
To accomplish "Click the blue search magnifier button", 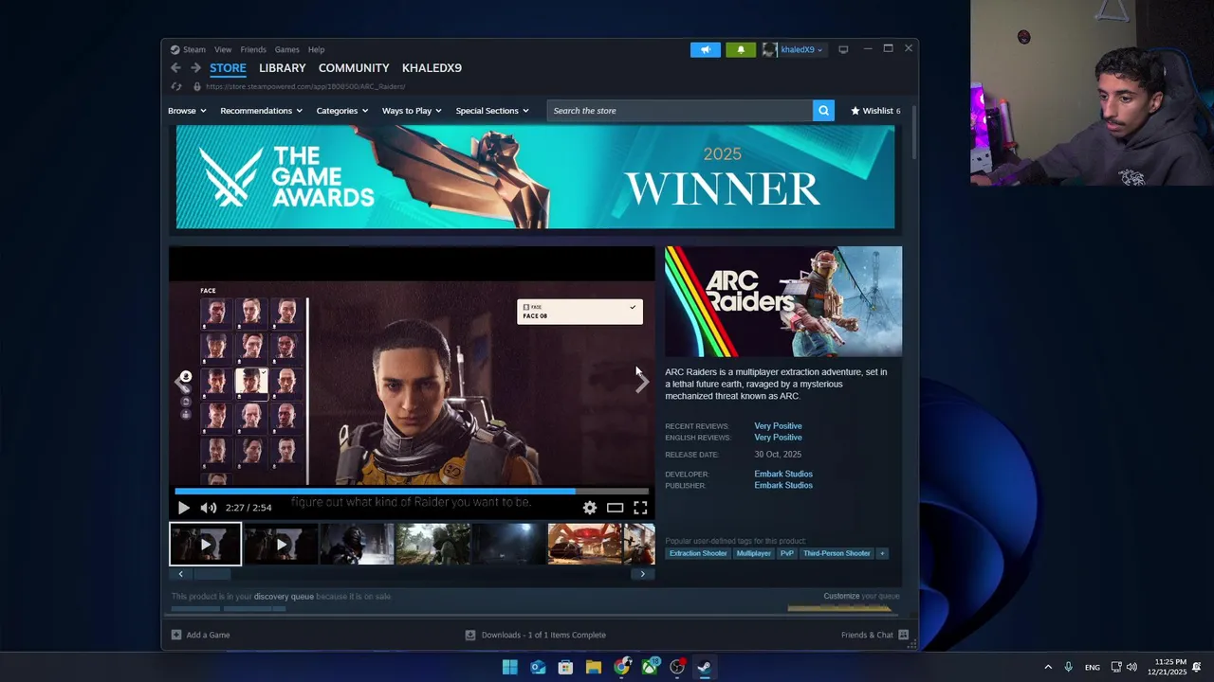I will point(823,111).
